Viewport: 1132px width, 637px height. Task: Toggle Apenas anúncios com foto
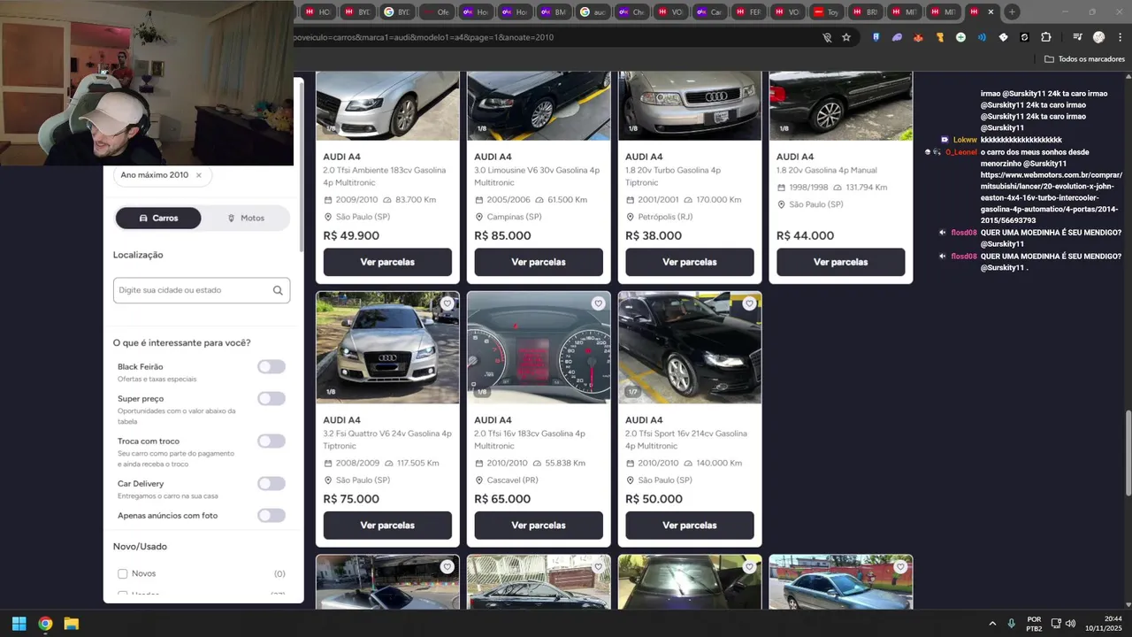click(272, 515)
